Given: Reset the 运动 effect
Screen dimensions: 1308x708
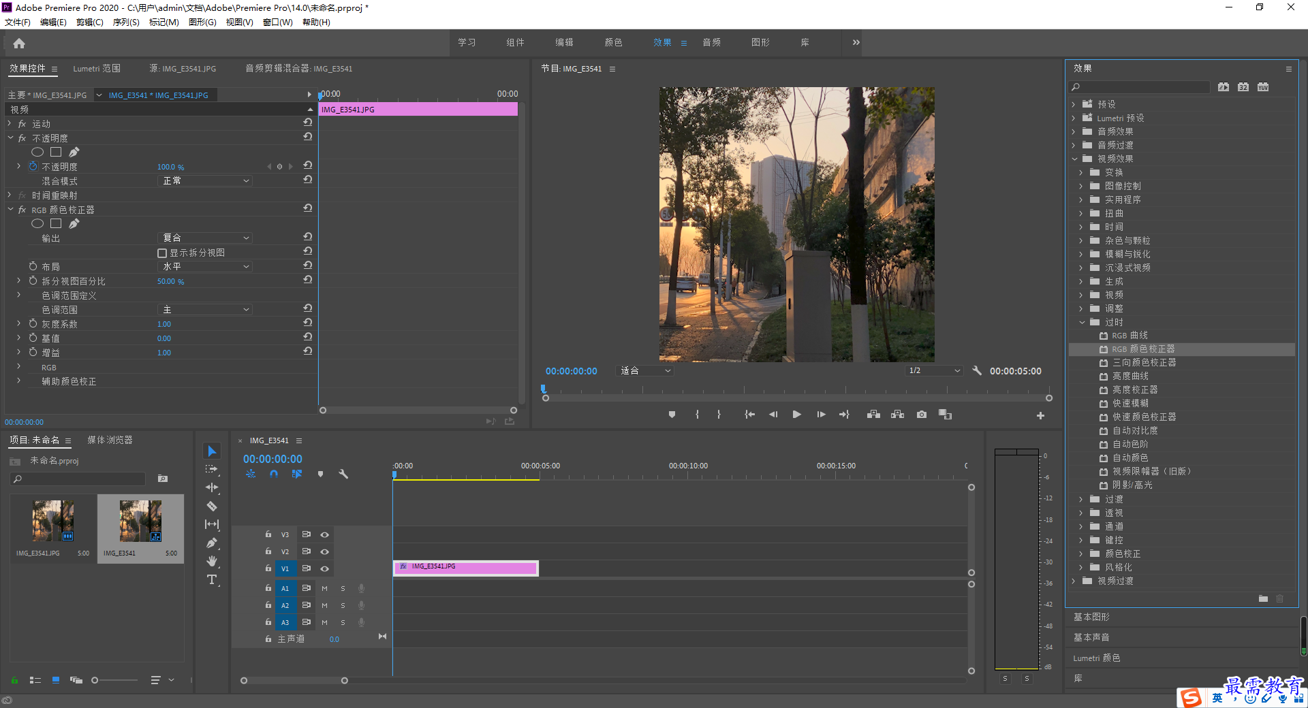Looking at the screenshot, I should click(308, 123).
